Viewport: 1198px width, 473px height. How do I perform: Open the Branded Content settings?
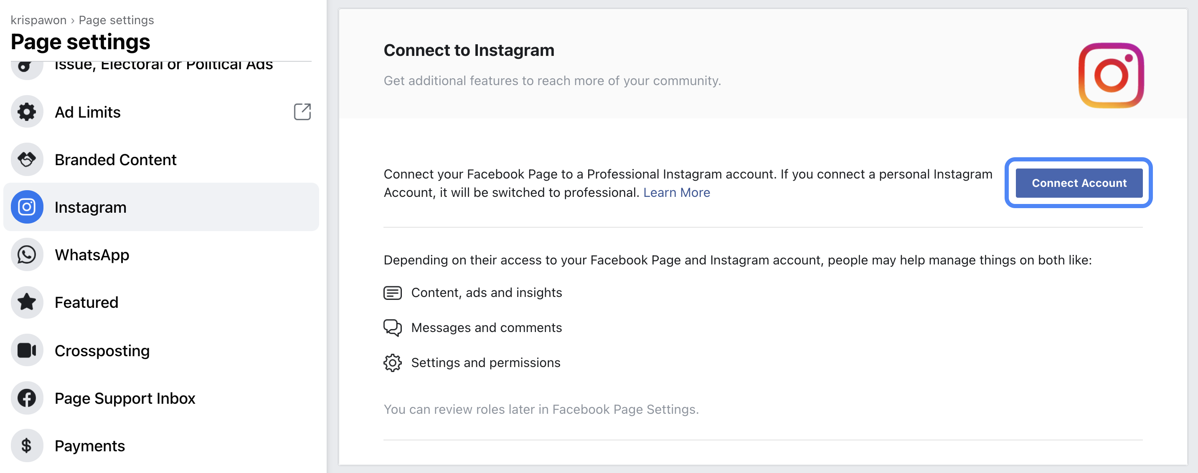click(x=115, y=160)
